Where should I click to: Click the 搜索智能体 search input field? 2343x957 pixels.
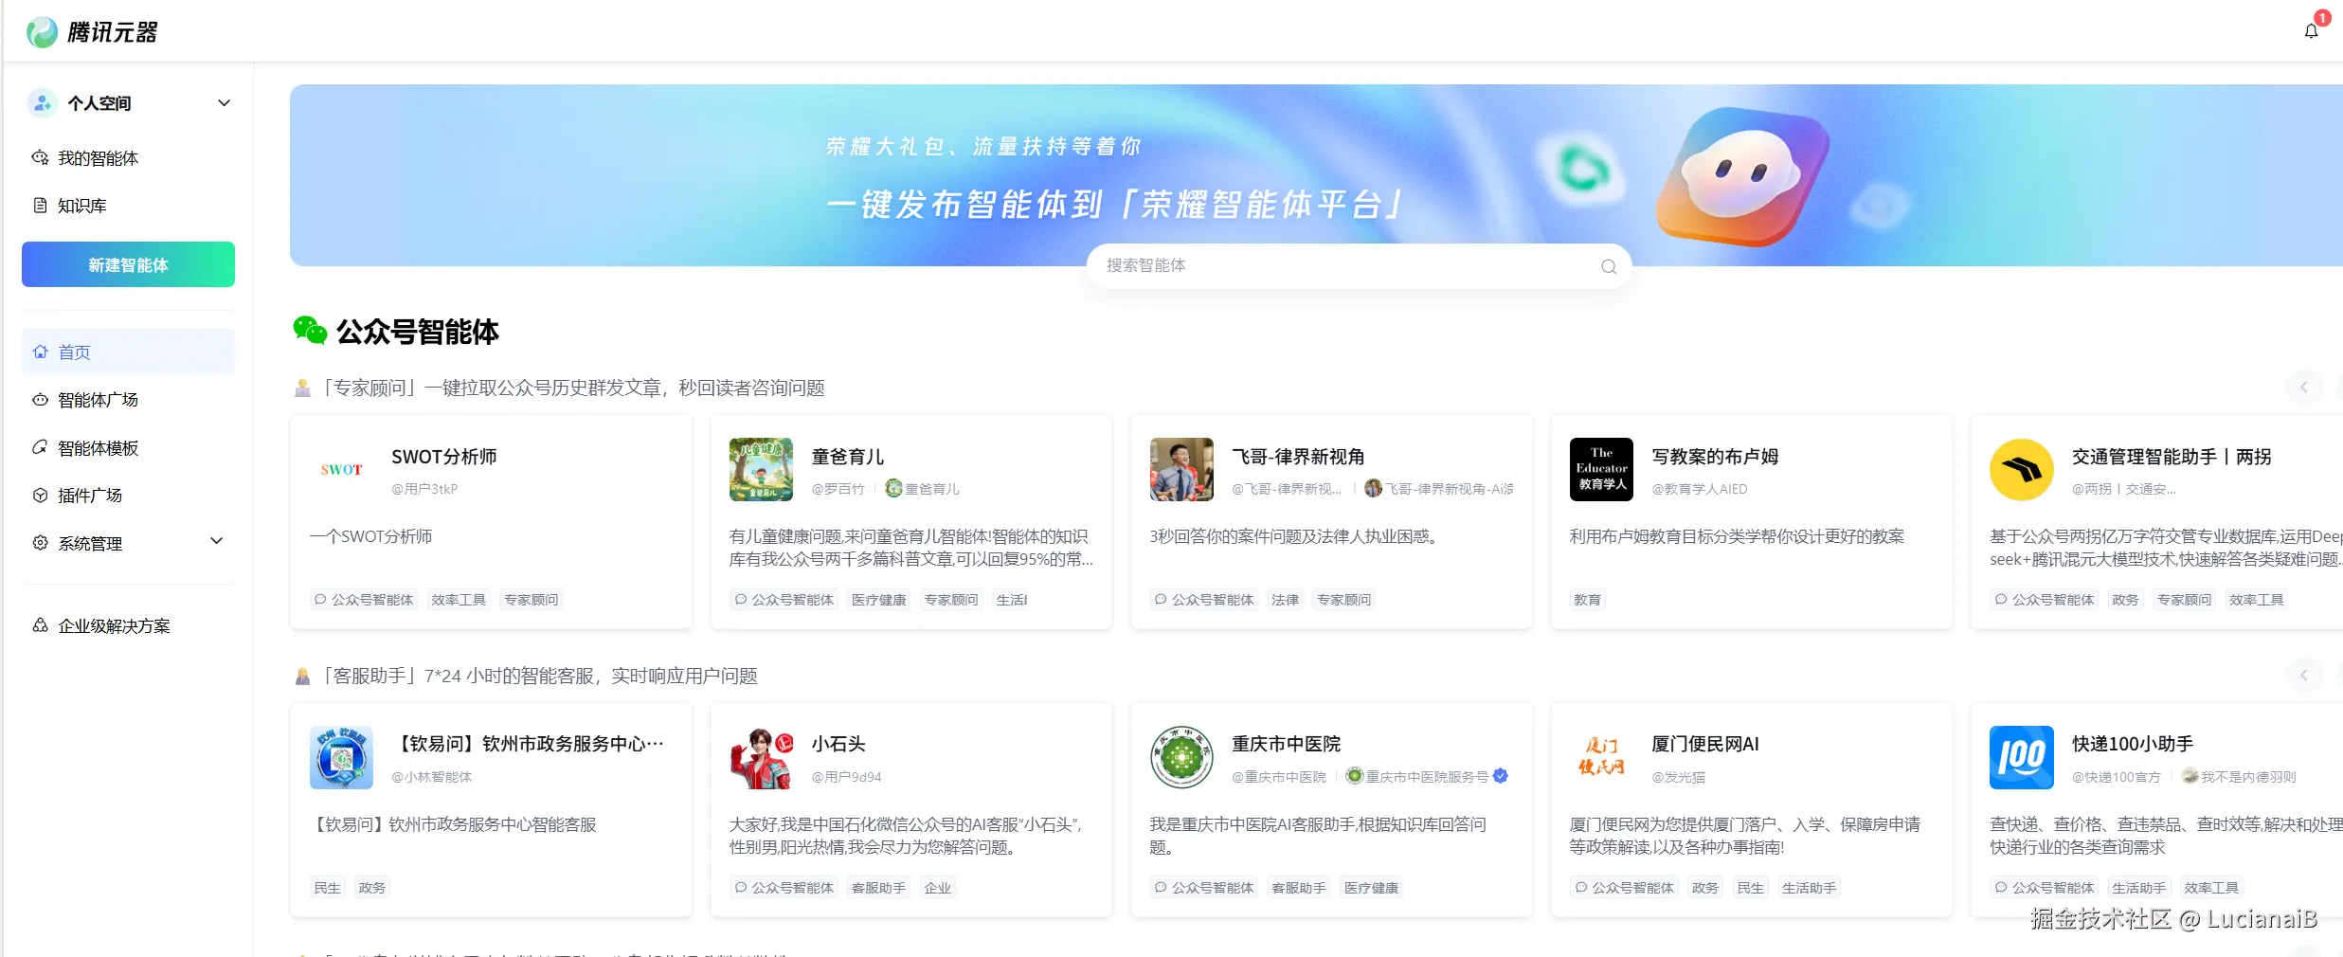point(1326,266)
